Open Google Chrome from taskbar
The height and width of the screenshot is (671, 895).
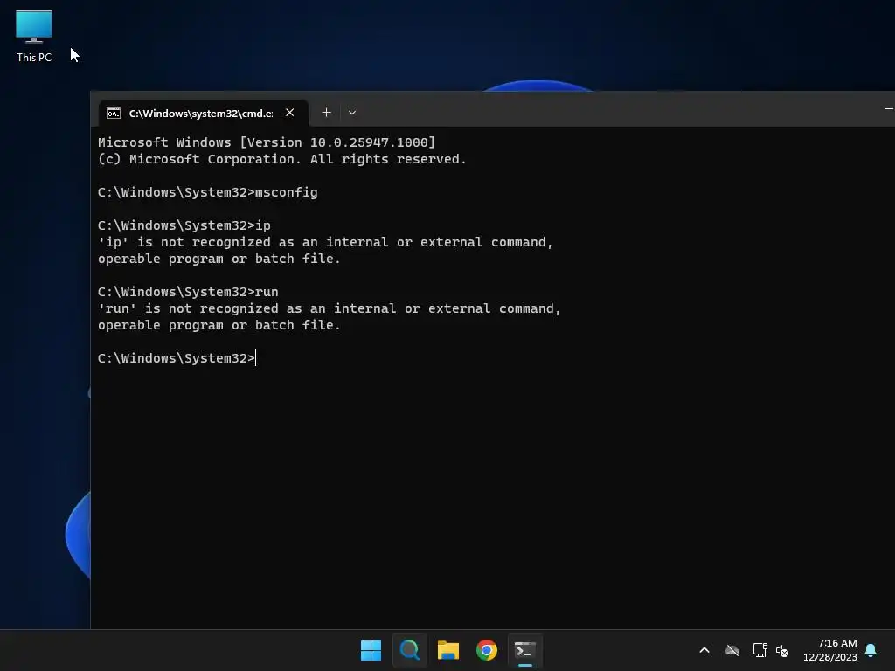[x=487, y=650]
